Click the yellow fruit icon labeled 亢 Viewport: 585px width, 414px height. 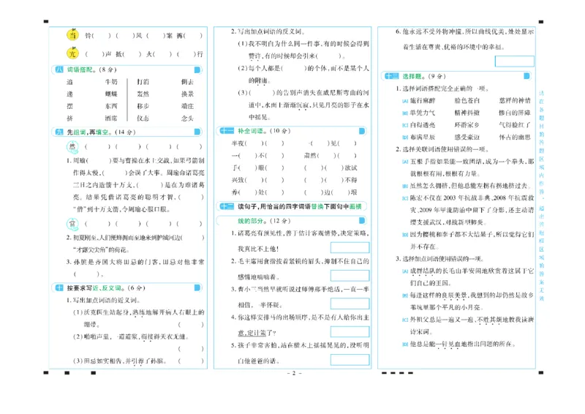click(x=72, y=53)
